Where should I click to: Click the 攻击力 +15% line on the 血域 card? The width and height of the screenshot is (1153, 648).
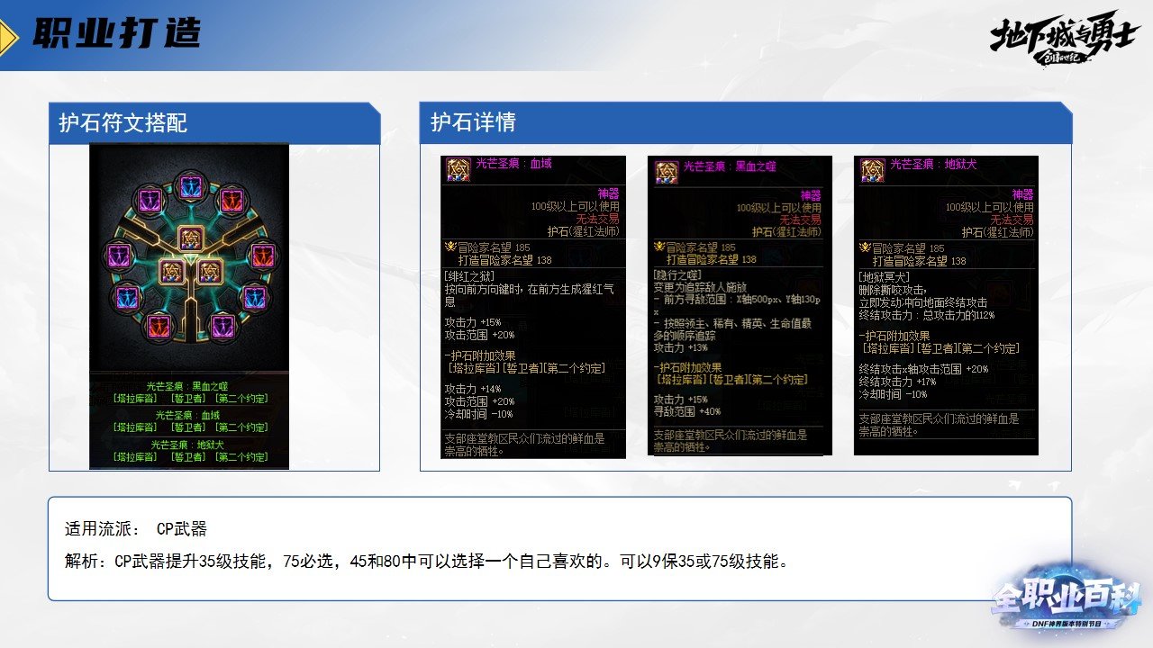(472, 321)
